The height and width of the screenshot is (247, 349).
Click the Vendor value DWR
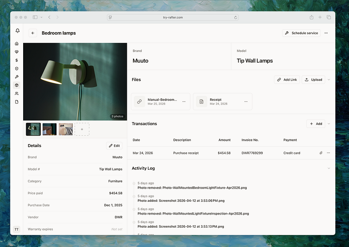pos(119,217)
